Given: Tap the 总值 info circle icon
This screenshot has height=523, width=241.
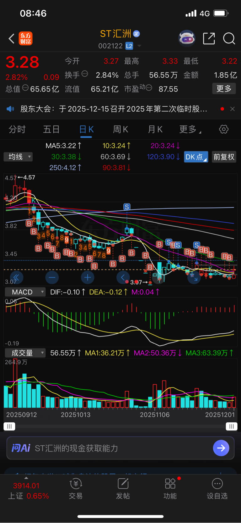Looking at the screenshot, I should click(x=25, y=88).
